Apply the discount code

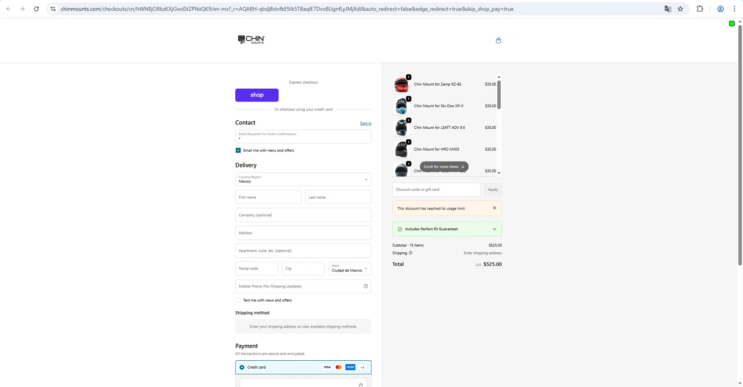(x=493, y=189)
